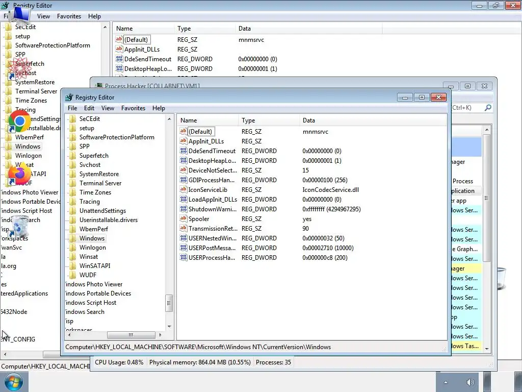Viewport: 522px width, 392px height.
Task: Click the AppInit_DLLs string icon in front window
Action: [183, 141]
